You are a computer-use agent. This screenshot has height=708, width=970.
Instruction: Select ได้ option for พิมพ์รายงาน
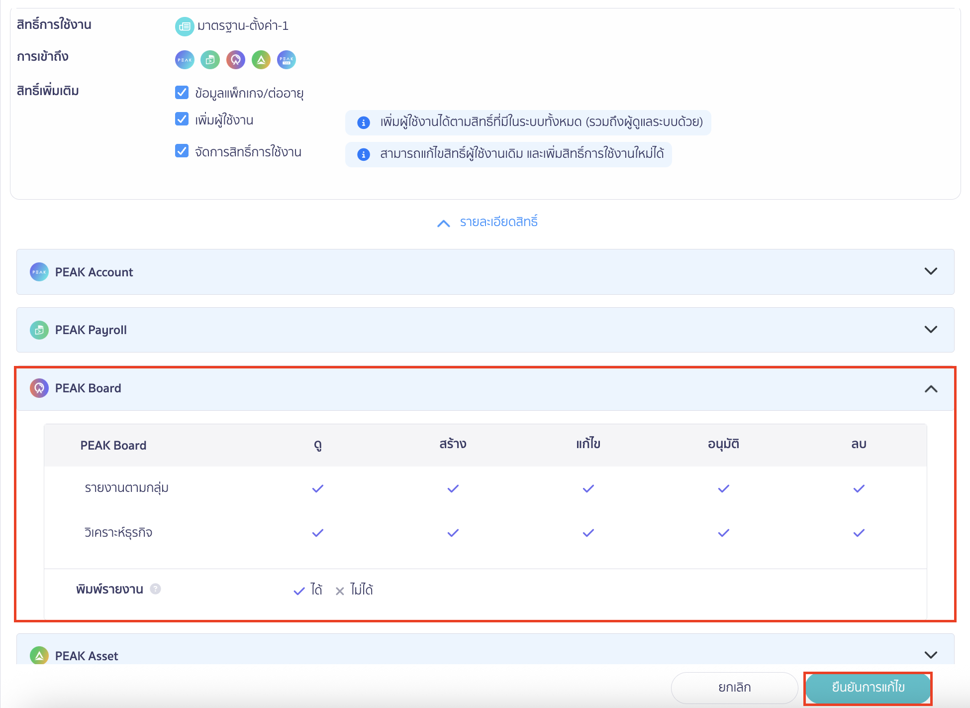pos(308,590)
